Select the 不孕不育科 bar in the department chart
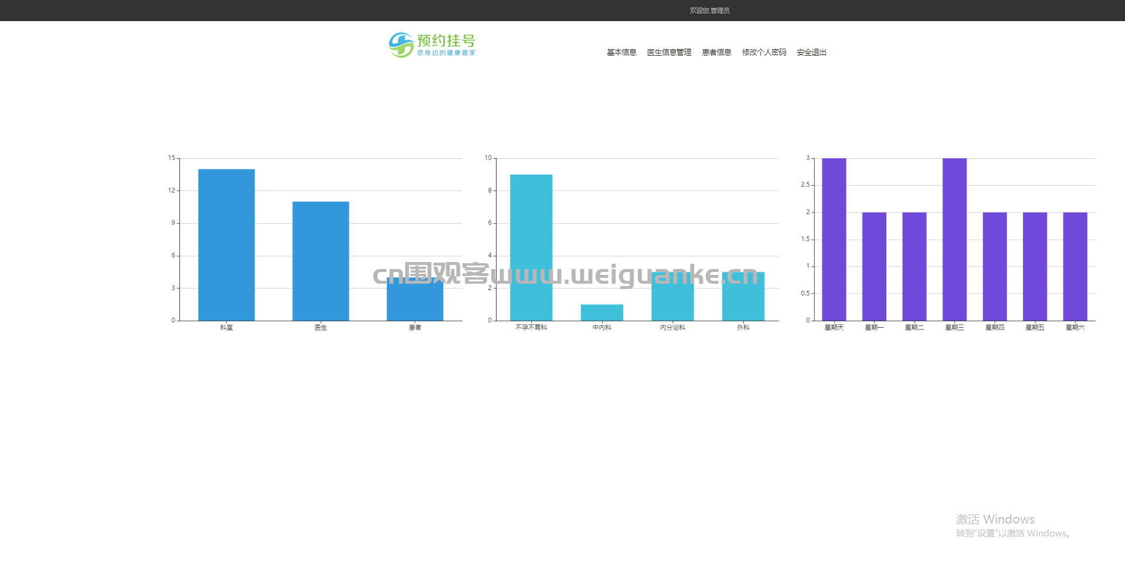The width and height of the screenshot is (1125, 568). click(531, 247)
